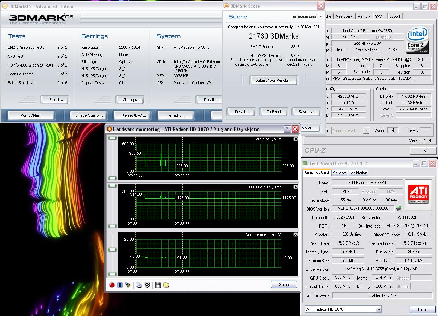Open Setup in the Hardware monitoring window
The image size is (438, 316).
pyautogui.click(x=284, y=285)
